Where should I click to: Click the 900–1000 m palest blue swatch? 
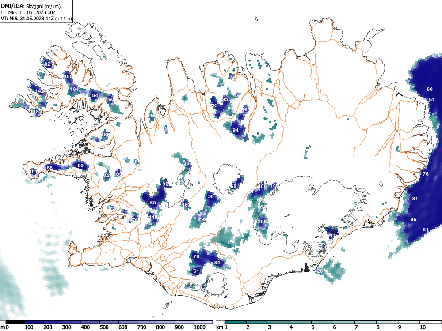pyautogui.click(x=184, y=322)
